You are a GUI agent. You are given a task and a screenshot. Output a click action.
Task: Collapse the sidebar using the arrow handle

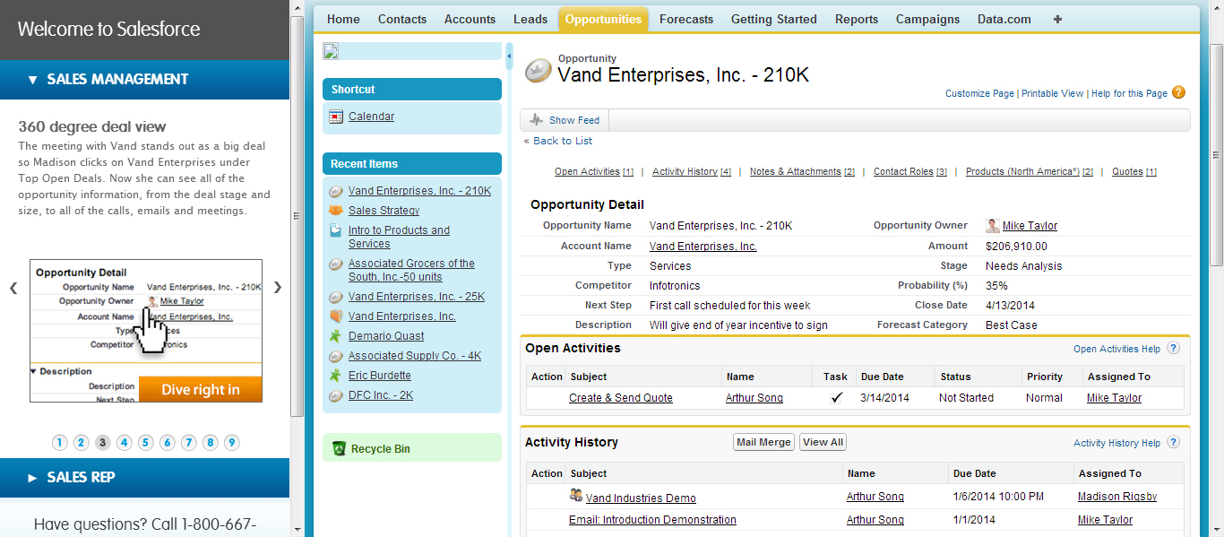(509, 56)
